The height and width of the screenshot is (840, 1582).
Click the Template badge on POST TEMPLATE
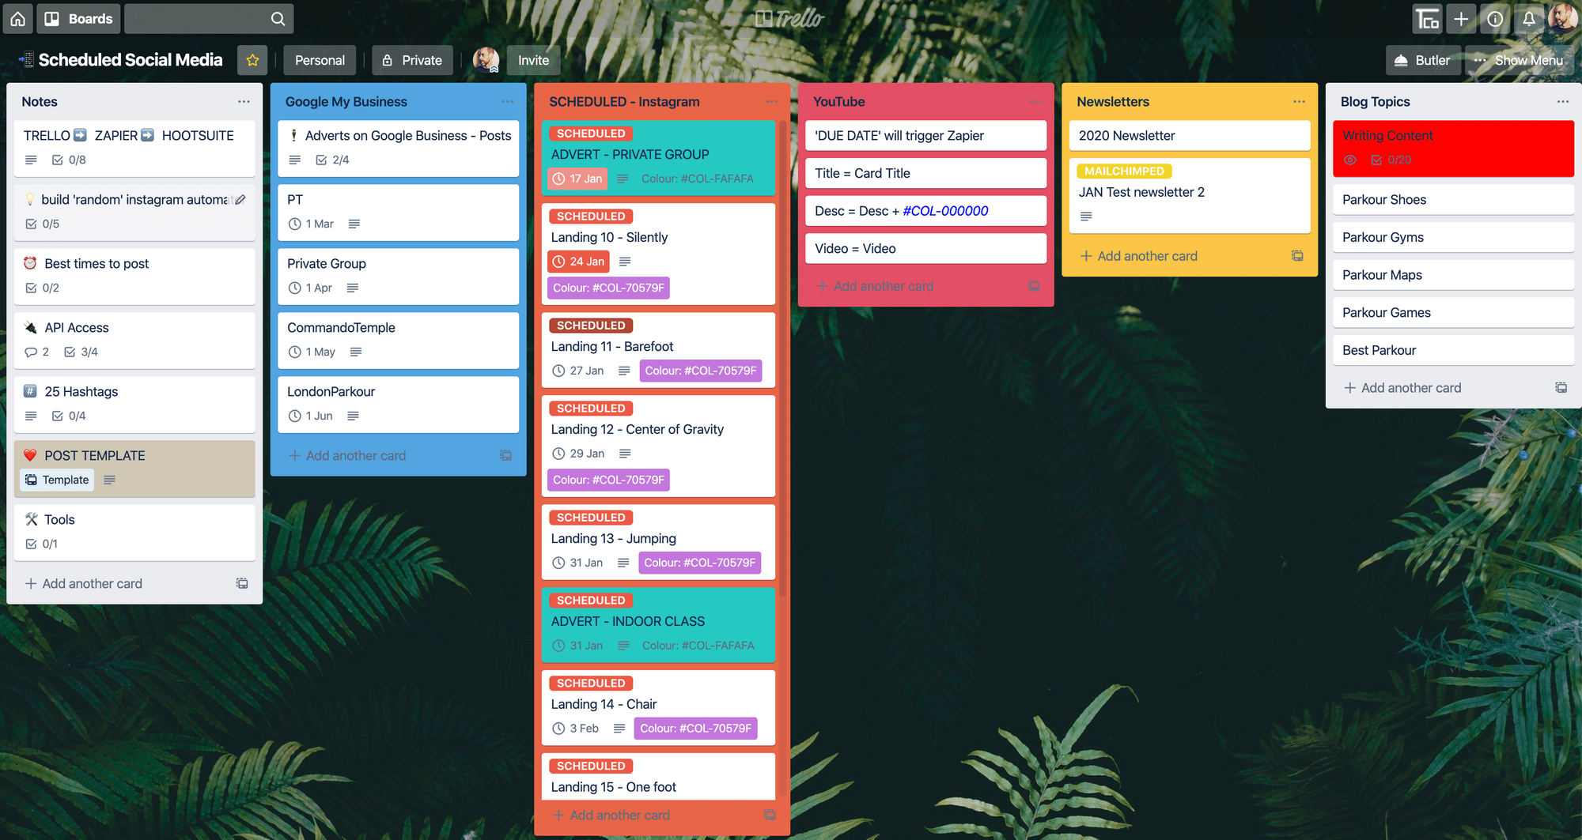[57, 480]
